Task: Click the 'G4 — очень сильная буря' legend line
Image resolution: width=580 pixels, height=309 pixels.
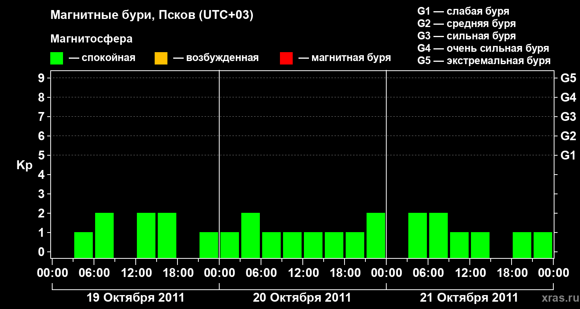Action: 483,48
